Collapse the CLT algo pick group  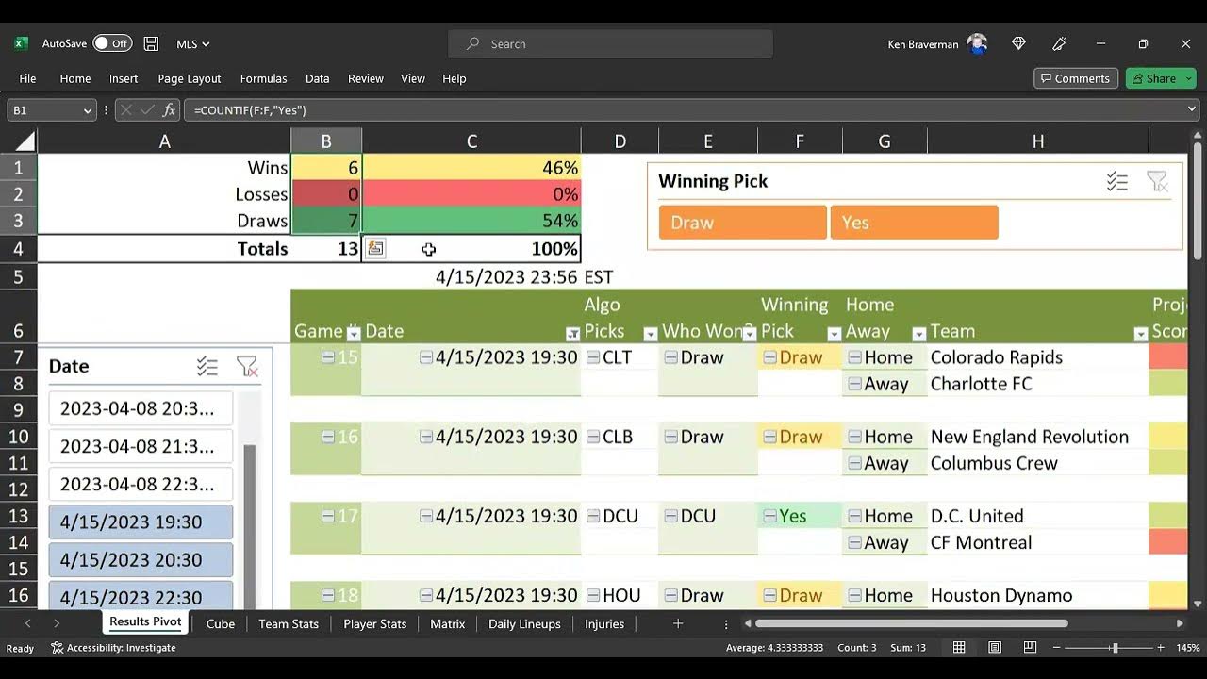click(593, 357)
